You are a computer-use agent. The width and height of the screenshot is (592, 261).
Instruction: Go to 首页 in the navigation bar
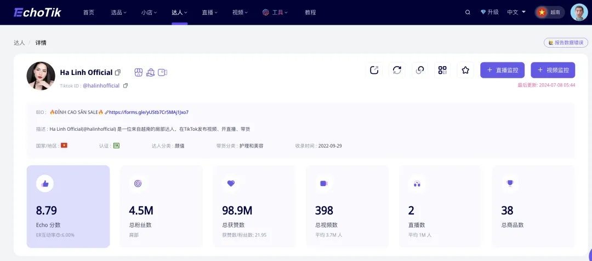[x=89, y=12]
